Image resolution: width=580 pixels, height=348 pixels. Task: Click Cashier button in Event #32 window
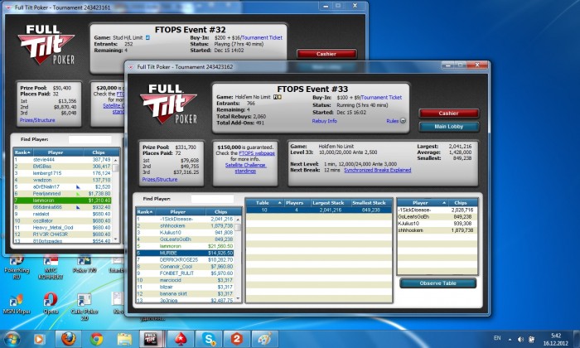coord(326,54)
